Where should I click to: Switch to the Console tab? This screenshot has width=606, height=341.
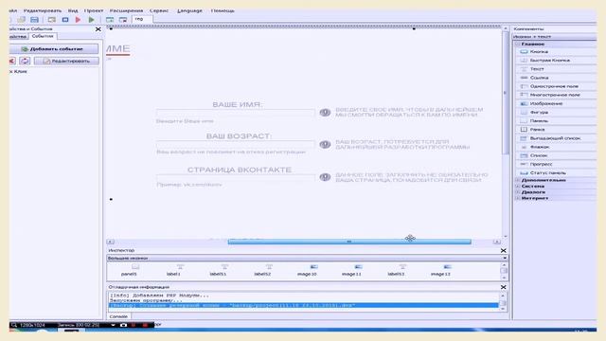[118, 316]
